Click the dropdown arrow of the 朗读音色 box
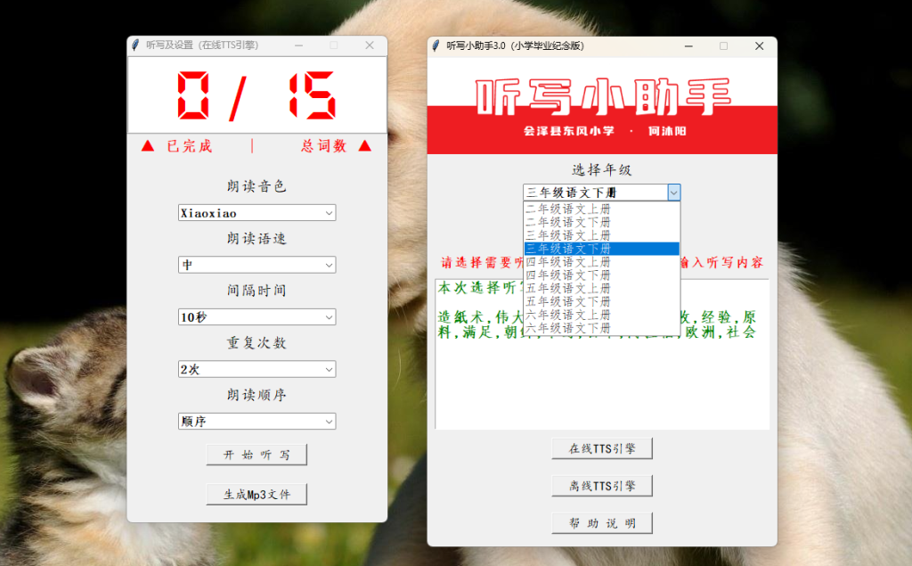 click(x=330, y=212)
